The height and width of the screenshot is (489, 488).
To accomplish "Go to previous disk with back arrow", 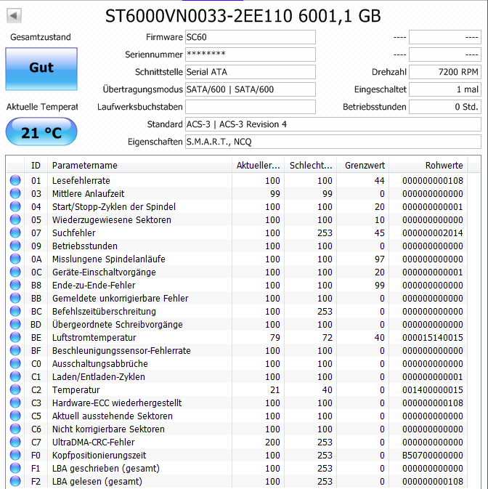I will point(14,15).
